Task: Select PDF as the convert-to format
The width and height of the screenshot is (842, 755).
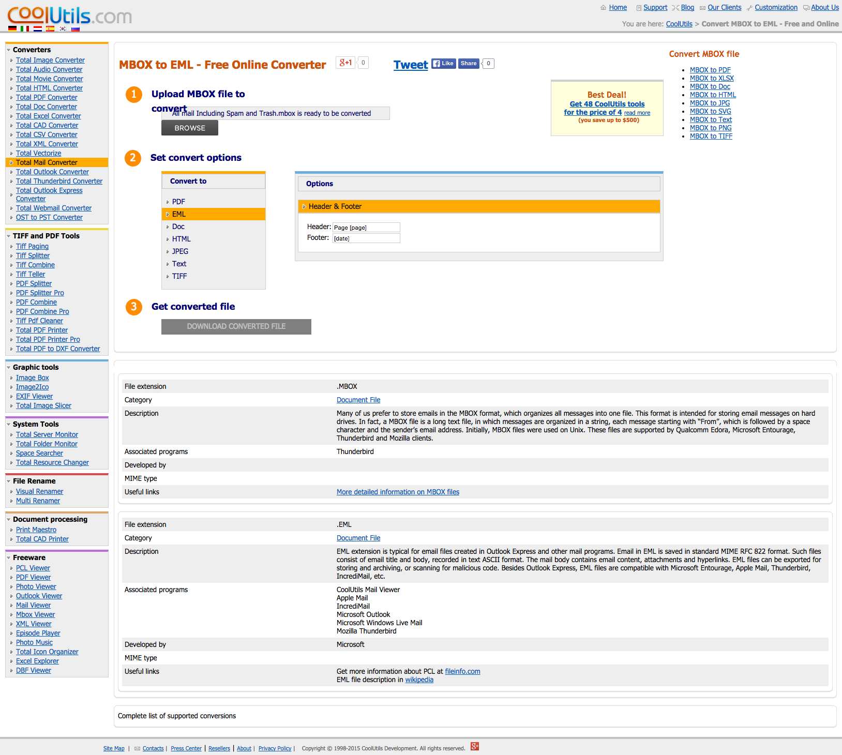Action: coord(214,202)
